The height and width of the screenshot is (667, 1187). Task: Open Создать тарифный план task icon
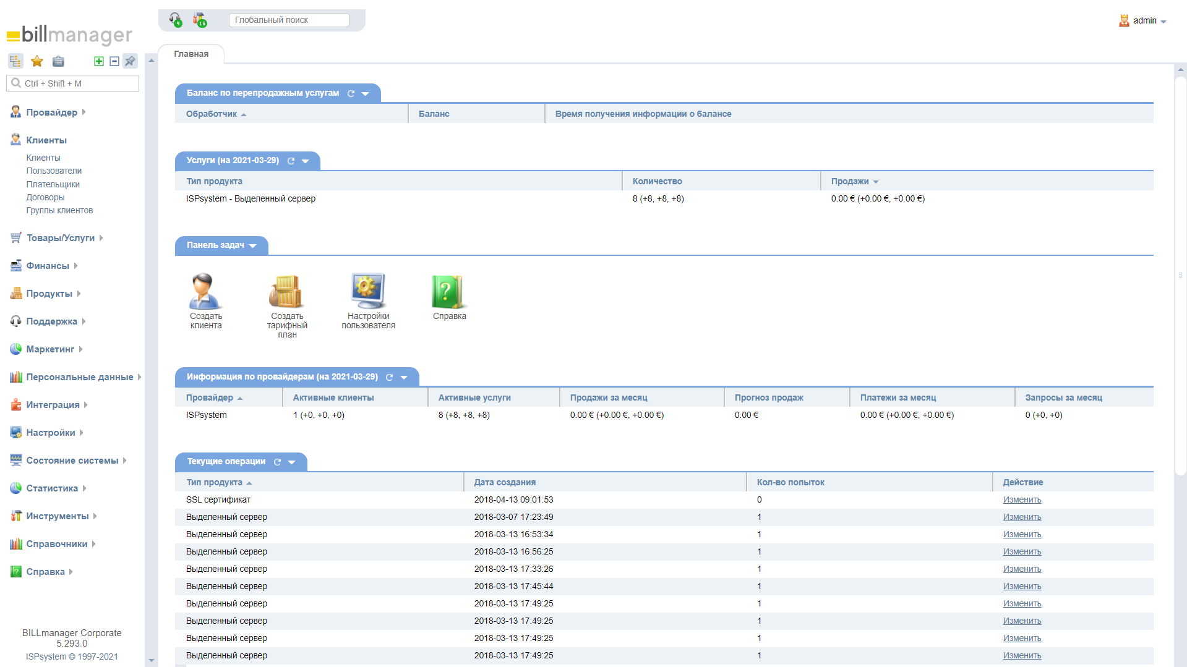[x=286, y=292]
